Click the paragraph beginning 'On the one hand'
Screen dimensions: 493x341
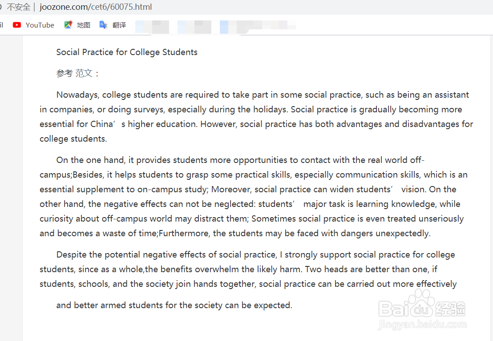coord(254,197)
